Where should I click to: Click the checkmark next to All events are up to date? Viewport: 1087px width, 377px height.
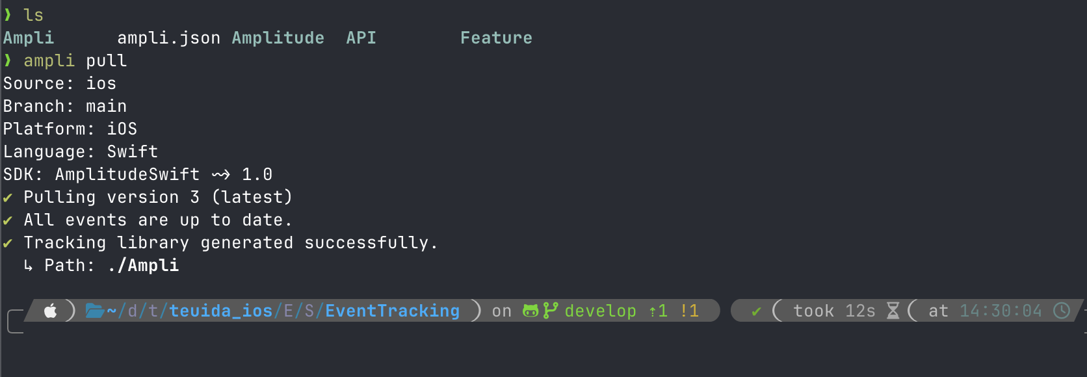[8, 220]
